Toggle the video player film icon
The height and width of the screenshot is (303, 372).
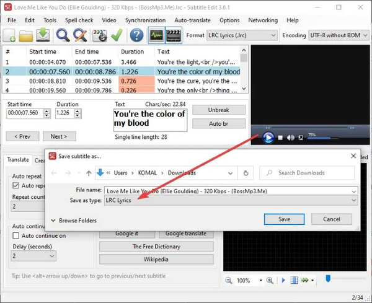point(174,35)
